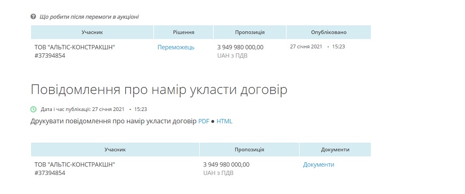Click the Опубліковано column header
The image size is (465, 194).
329,32
